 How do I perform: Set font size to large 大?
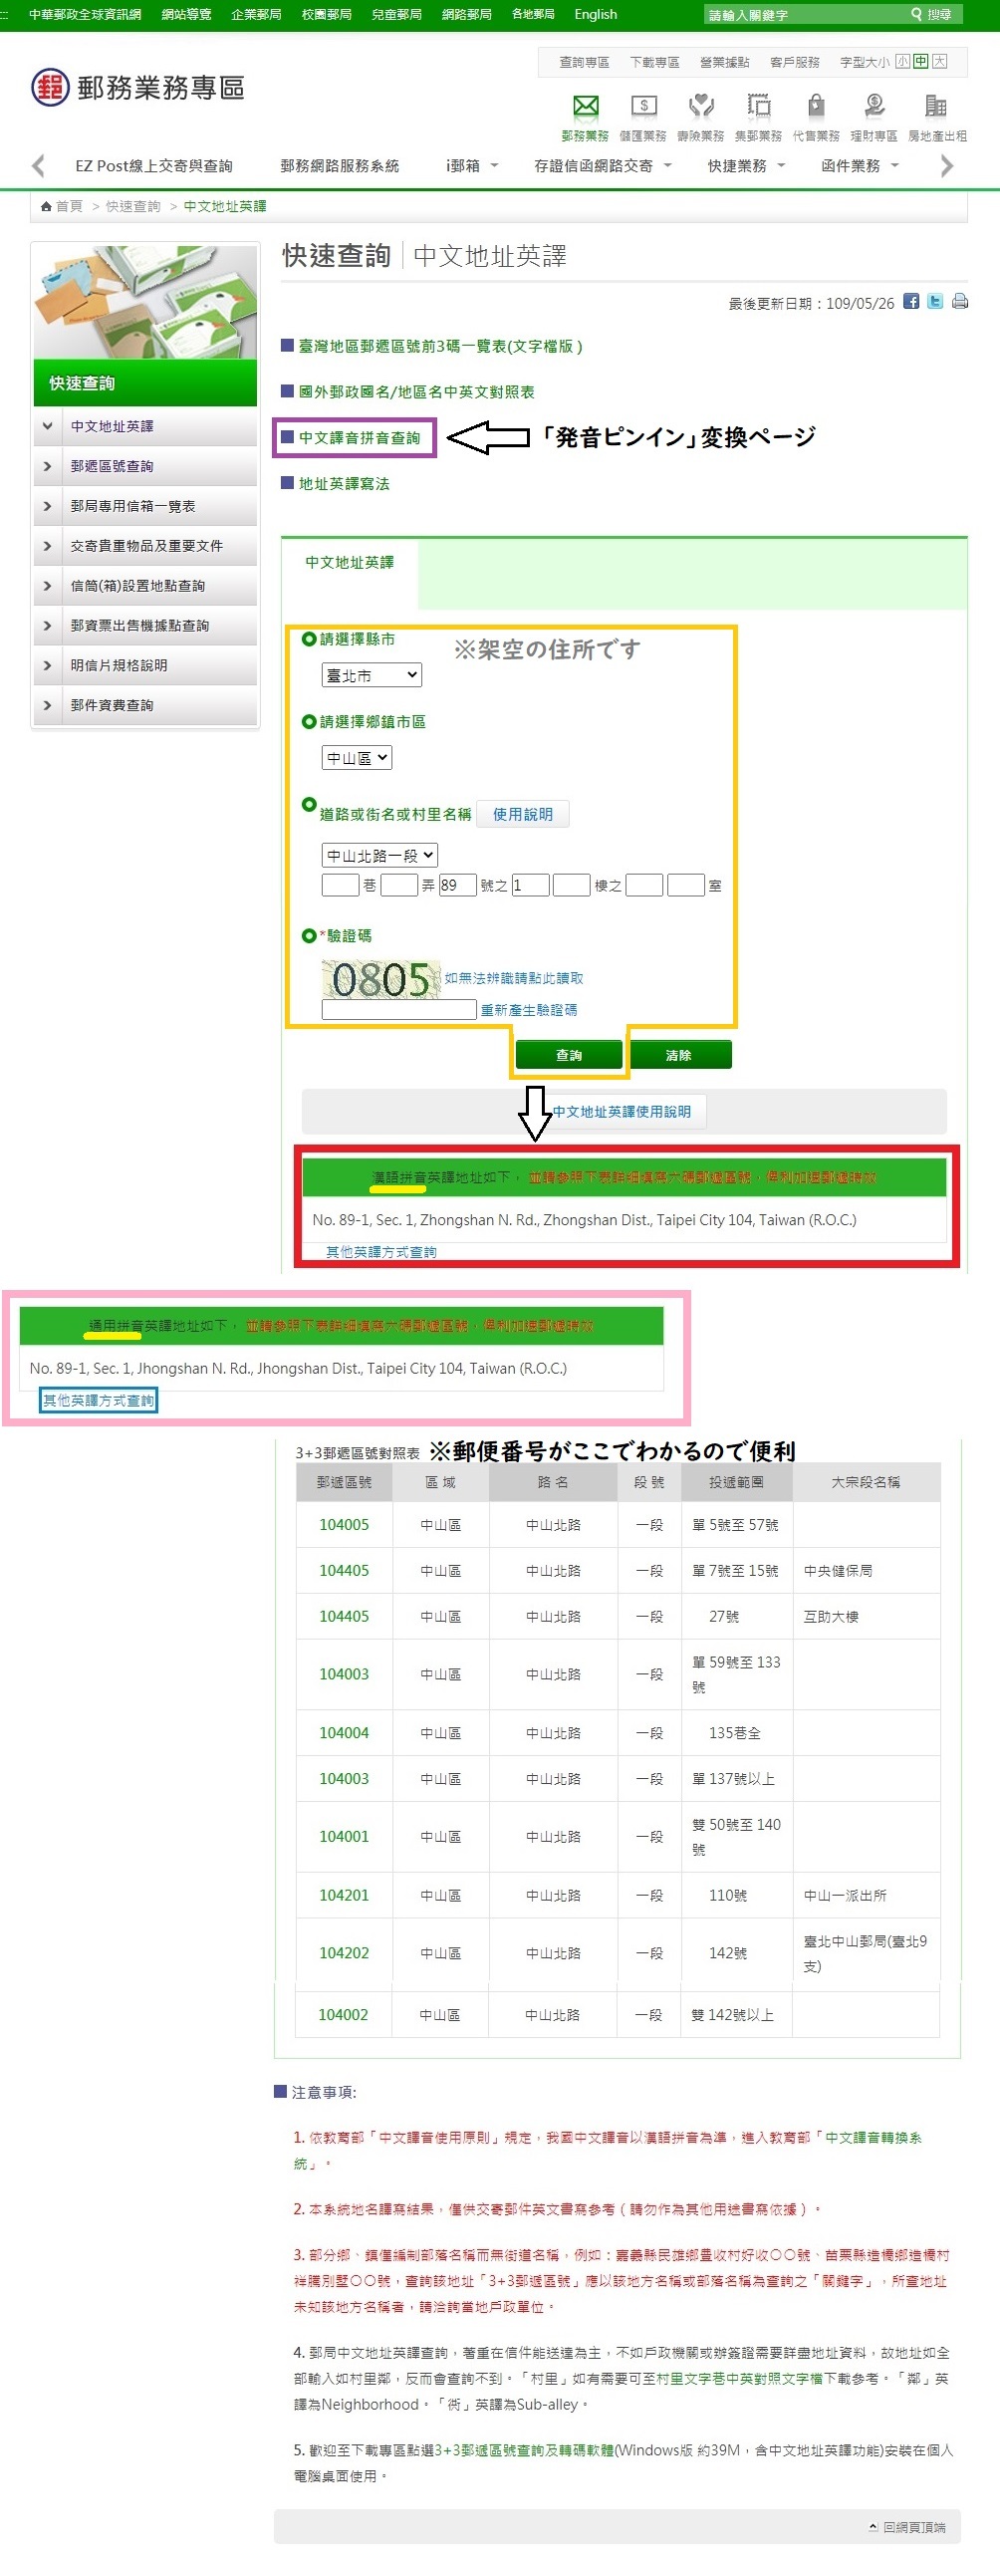(x=939, y=62)
